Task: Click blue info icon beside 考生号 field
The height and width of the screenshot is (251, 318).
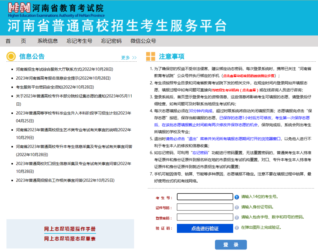Action: tap(237, 197)
